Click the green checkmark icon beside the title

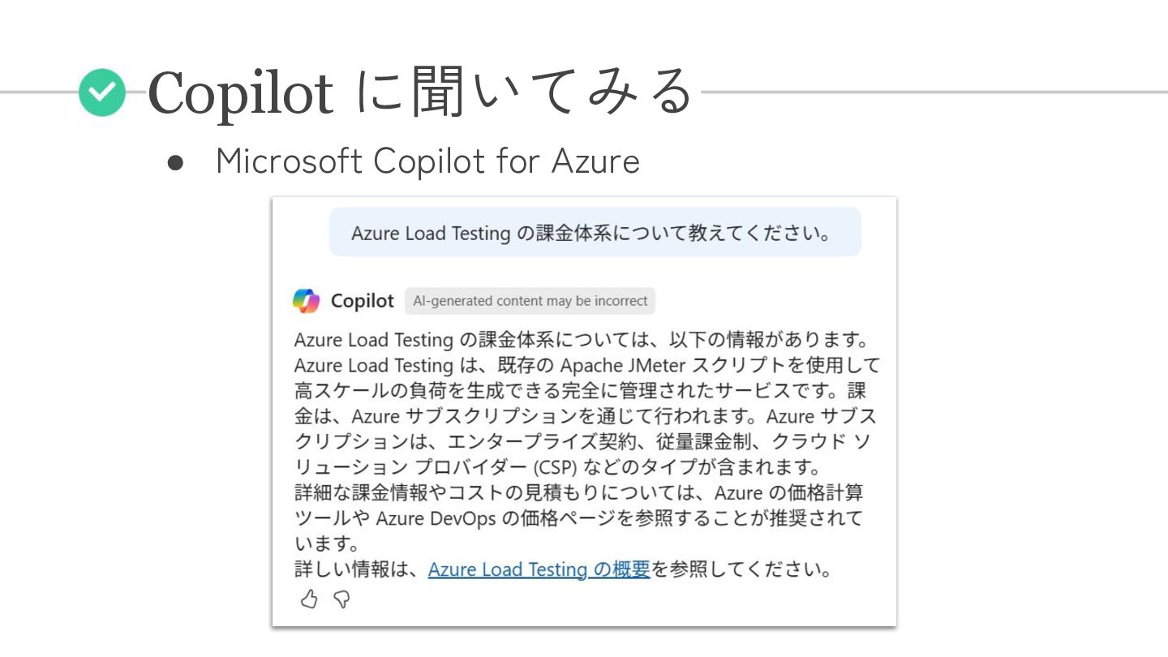tap(102, 92)
